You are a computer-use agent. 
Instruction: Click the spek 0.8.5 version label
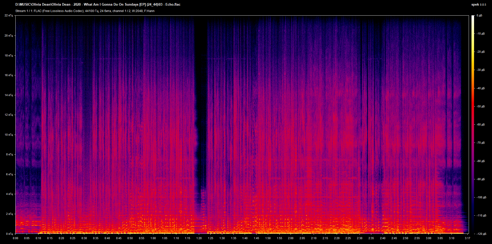[479, 5]
